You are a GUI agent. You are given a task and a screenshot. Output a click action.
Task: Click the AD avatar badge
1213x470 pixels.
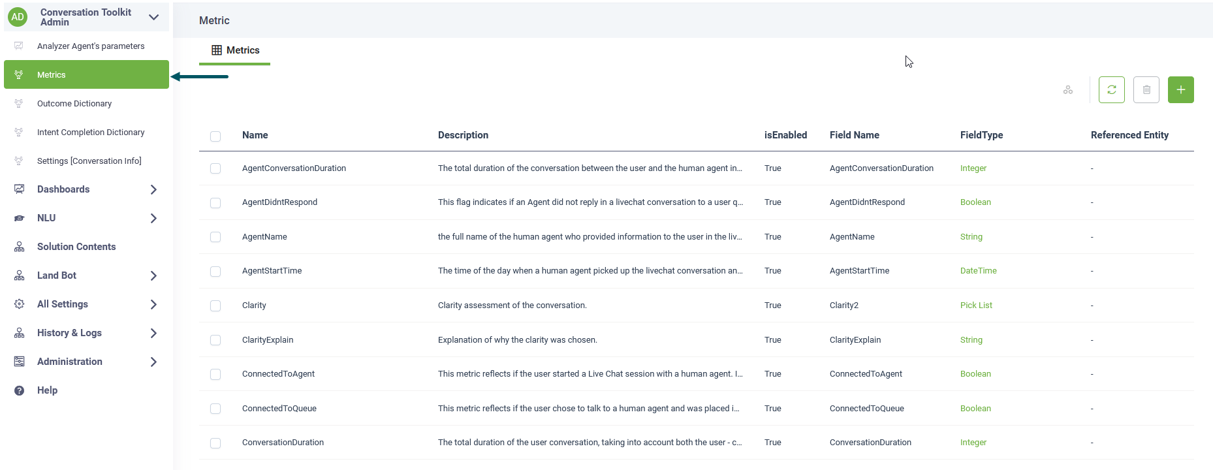[x=18, y=17]
